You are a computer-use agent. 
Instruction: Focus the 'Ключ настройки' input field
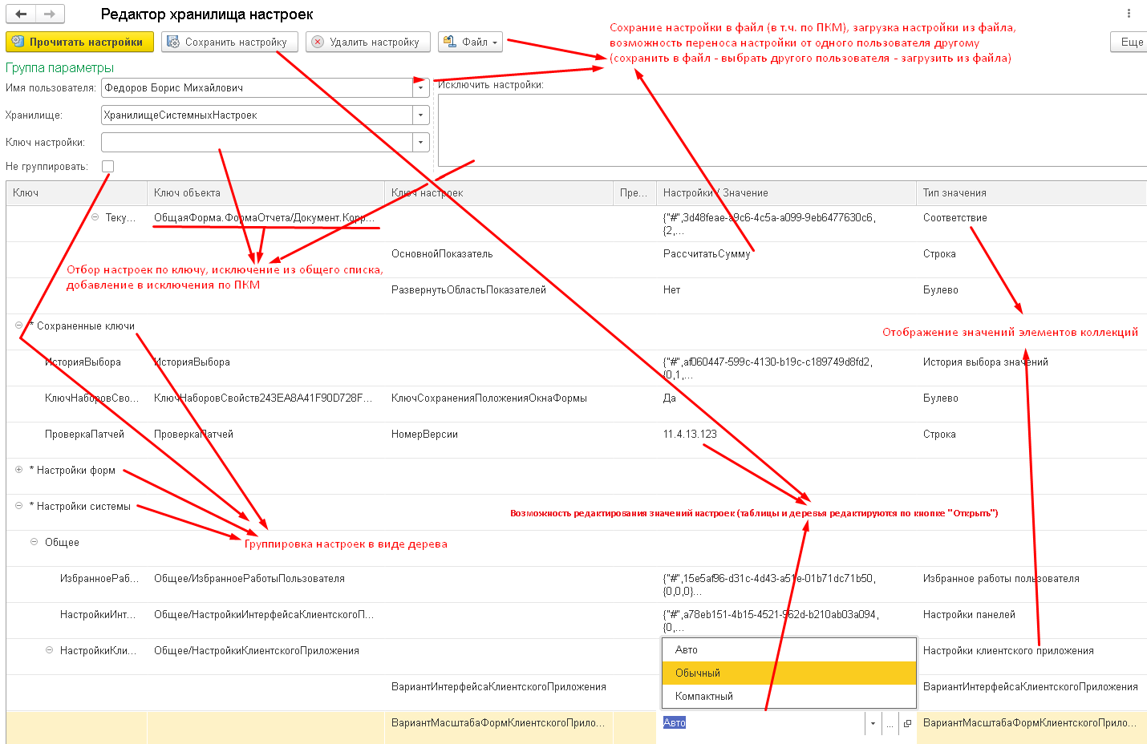pos(257,142)
